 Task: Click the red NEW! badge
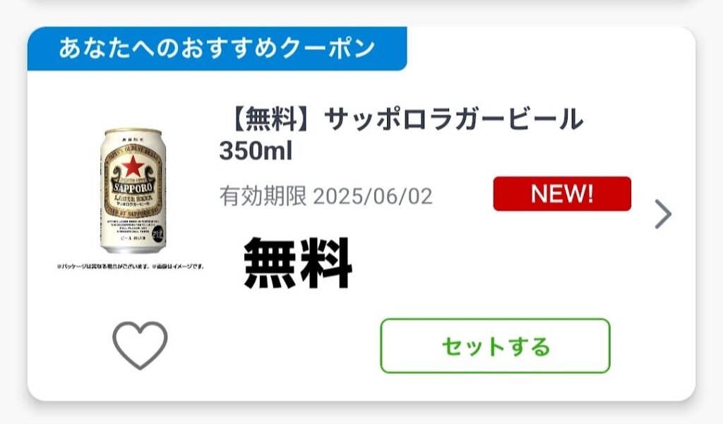point(562,193)
